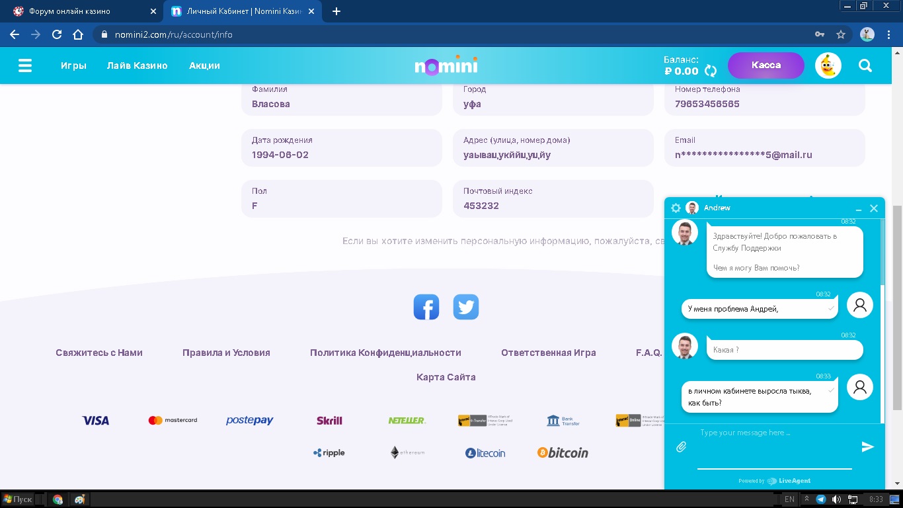Open Правила и Условия link
The height and width of the screenshot is (508, 903).
pos(226,353)
